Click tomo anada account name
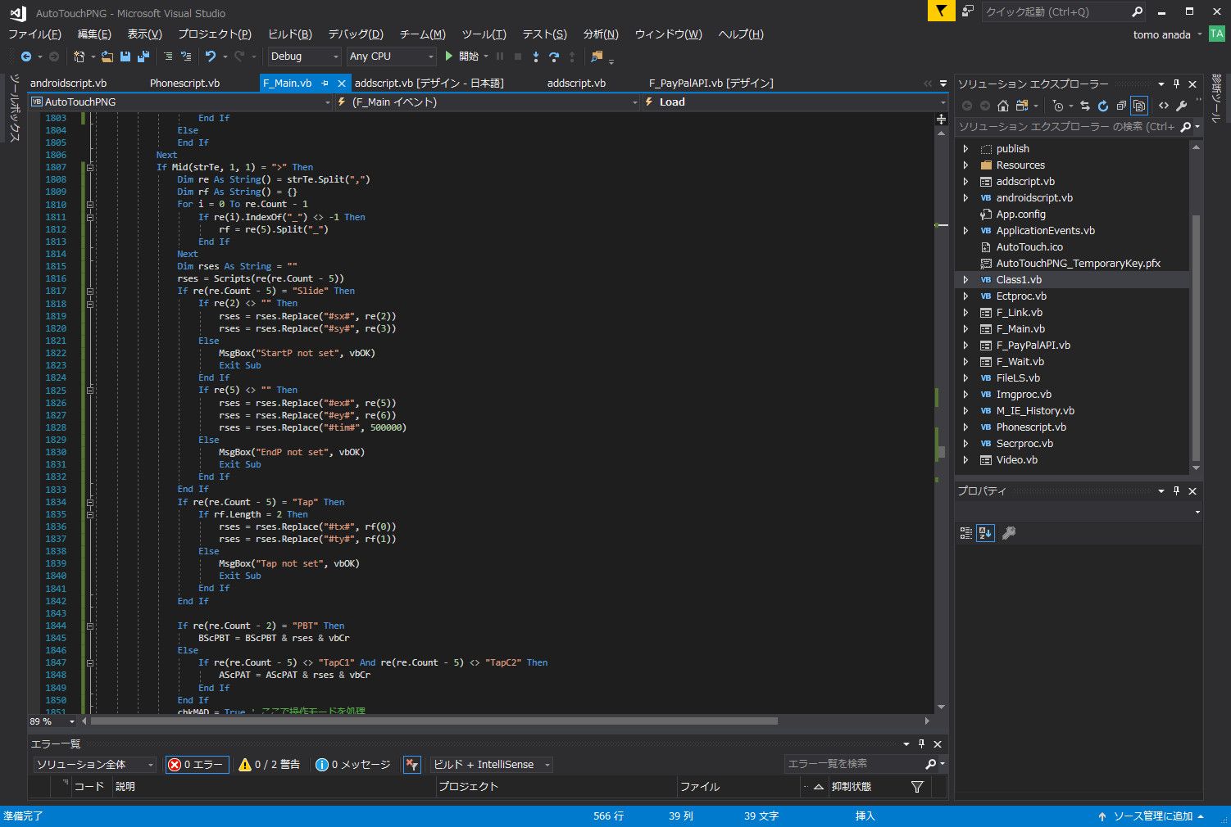1231x827 pixels. point(1161,34)
